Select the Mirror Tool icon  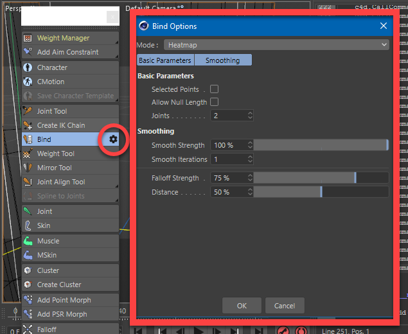coord(28,168)
